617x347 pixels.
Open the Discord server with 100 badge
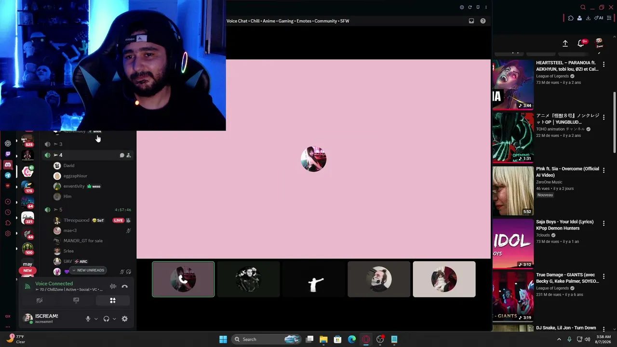click(27, 249)
